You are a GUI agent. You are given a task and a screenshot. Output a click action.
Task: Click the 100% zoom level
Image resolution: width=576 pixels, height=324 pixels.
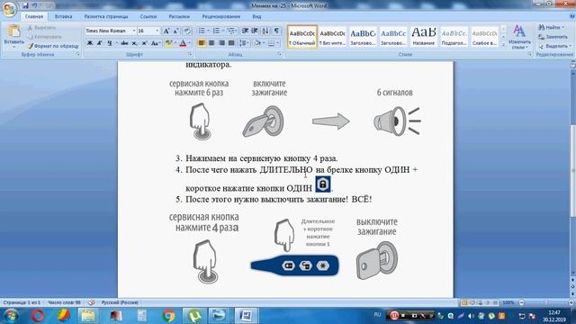click(508, 302)
